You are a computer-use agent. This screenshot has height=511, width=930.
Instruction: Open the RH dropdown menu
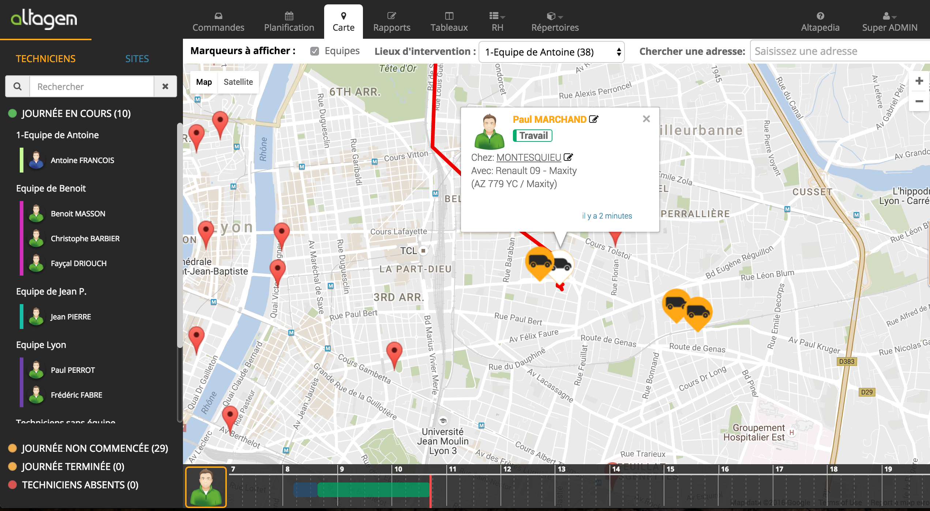coord(497,22)
